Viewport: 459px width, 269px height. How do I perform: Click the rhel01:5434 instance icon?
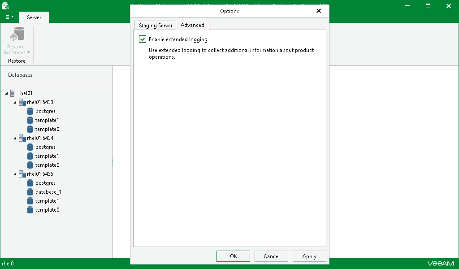point(22,138)
